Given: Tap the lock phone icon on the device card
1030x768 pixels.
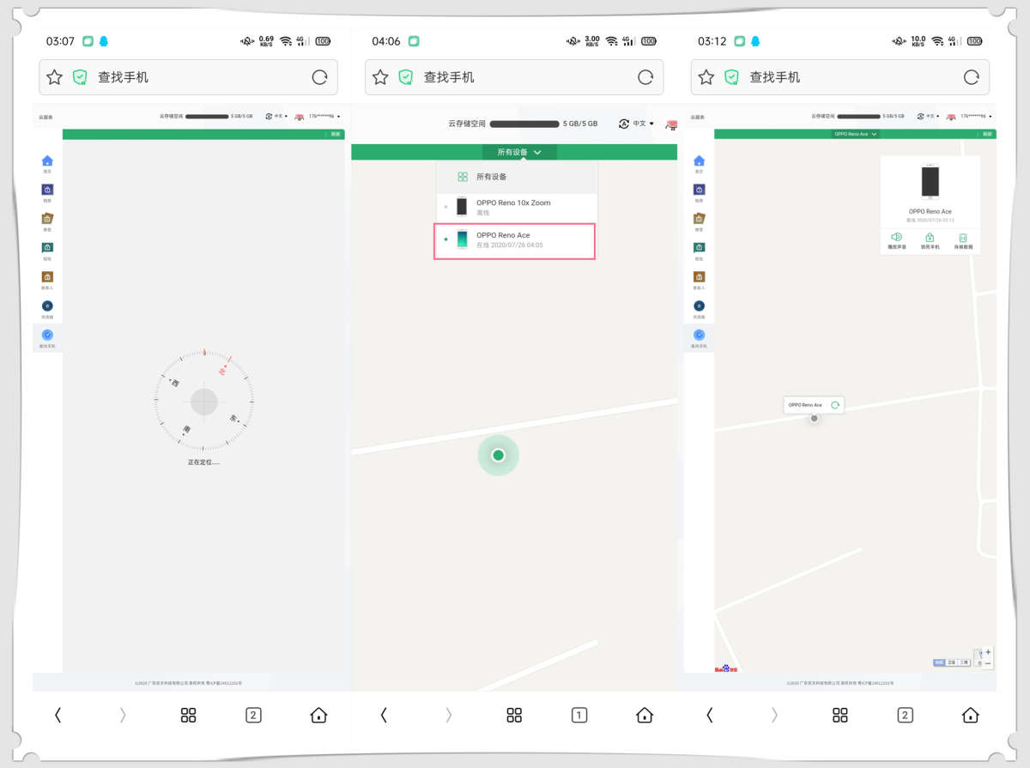Looking at the screenshot, I should 930,237.
